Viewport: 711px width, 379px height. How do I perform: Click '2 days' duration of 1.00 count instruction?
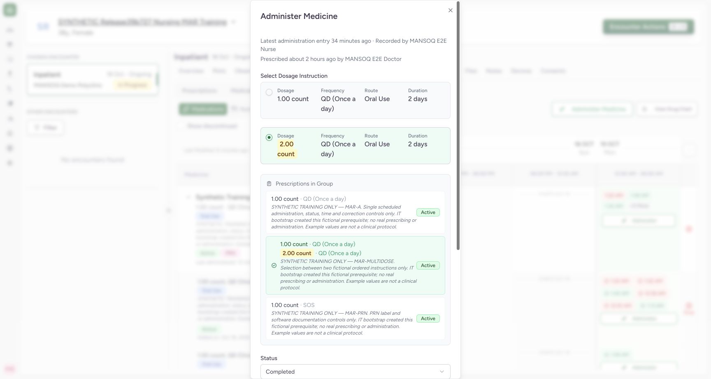[x=418, y=99]
